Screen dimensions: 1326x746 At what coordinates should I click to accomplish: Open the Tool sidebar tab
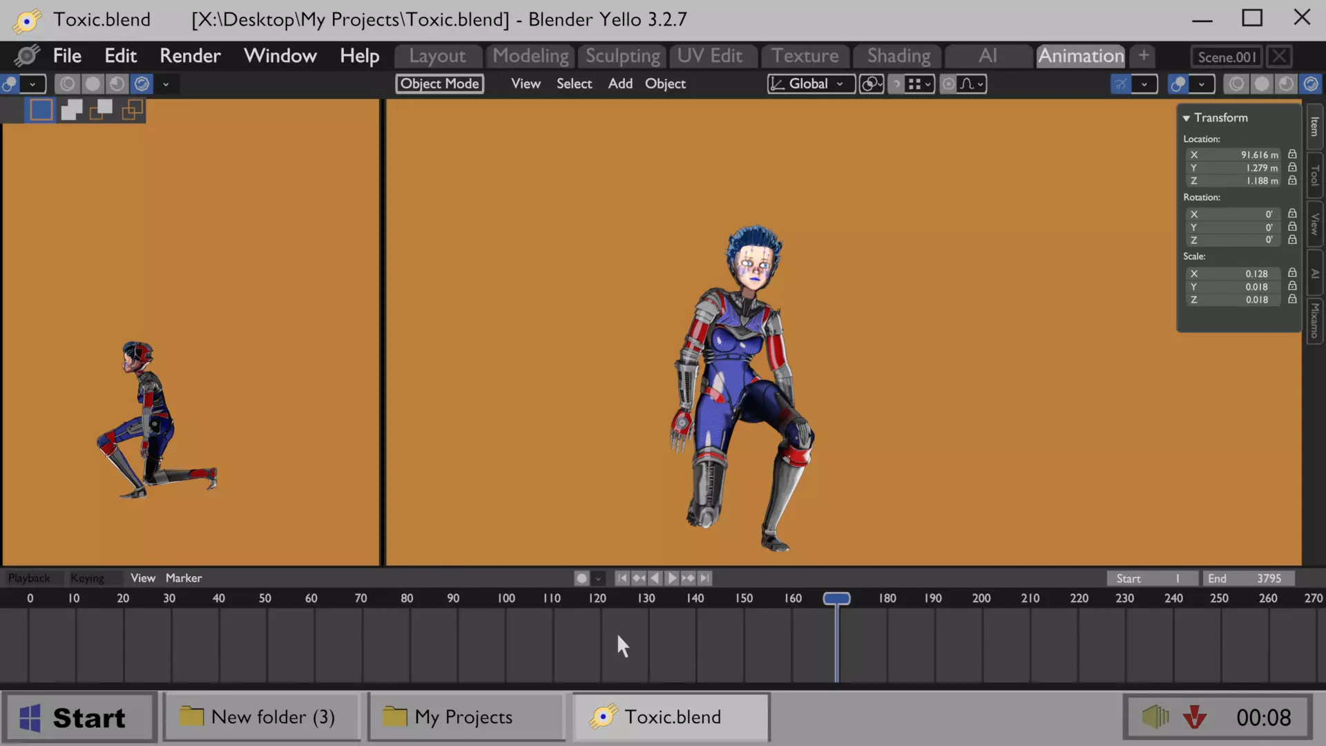click(1315, 175)
